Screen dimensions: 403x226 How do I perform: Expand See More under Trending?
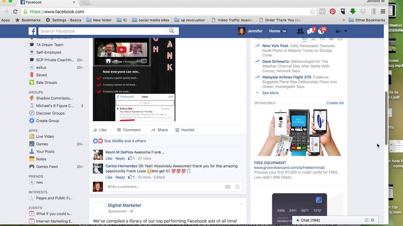(270, 93)
